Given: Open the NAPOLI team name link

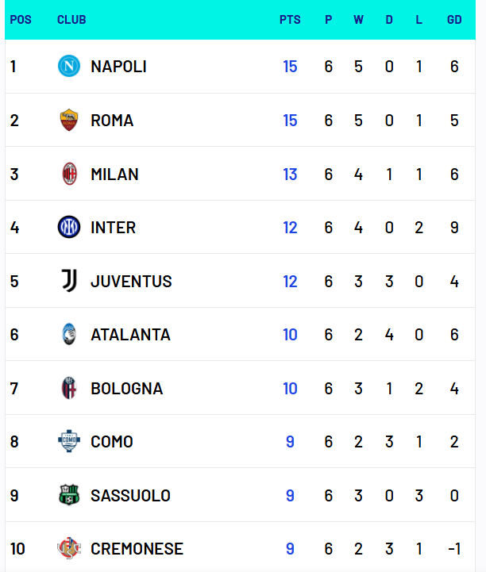Looking at the screenshot, I should pyautogui.click(x=118, y=67).
